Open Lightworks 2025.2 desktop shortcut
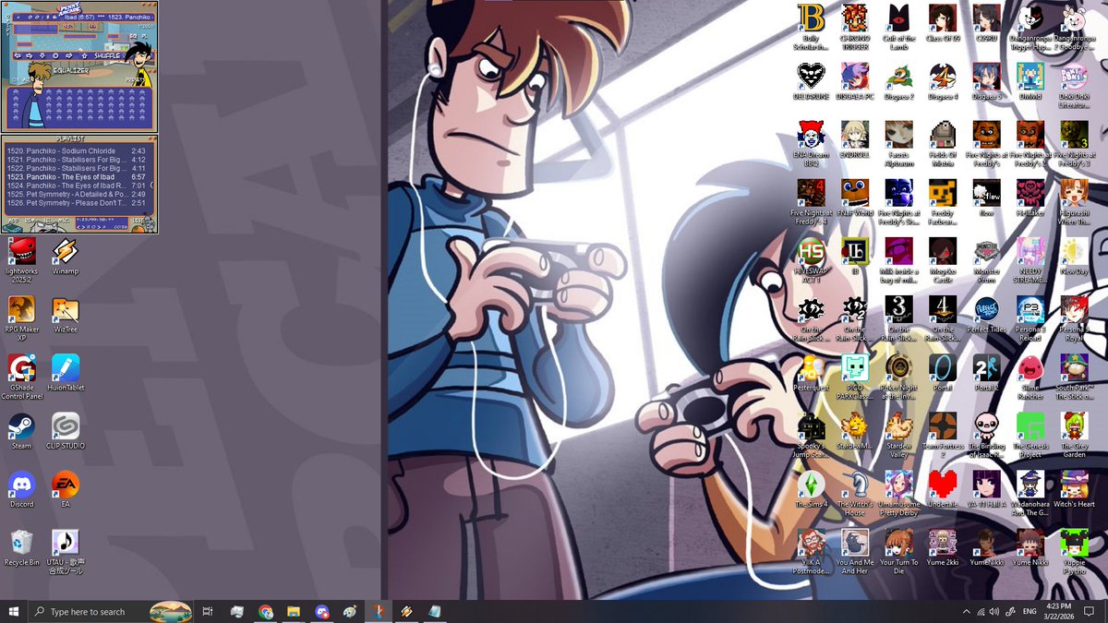 tap(21, 259)
